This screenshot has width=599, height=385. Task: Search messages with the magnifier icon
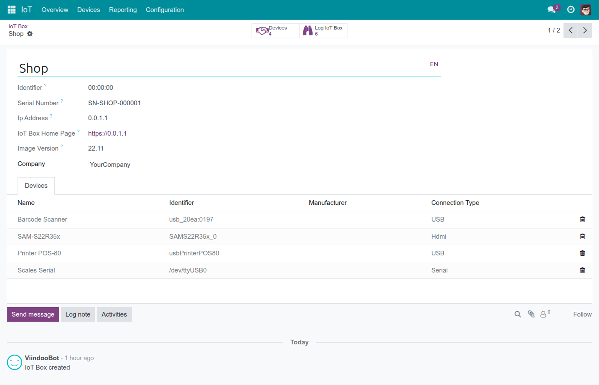(518, 314)
